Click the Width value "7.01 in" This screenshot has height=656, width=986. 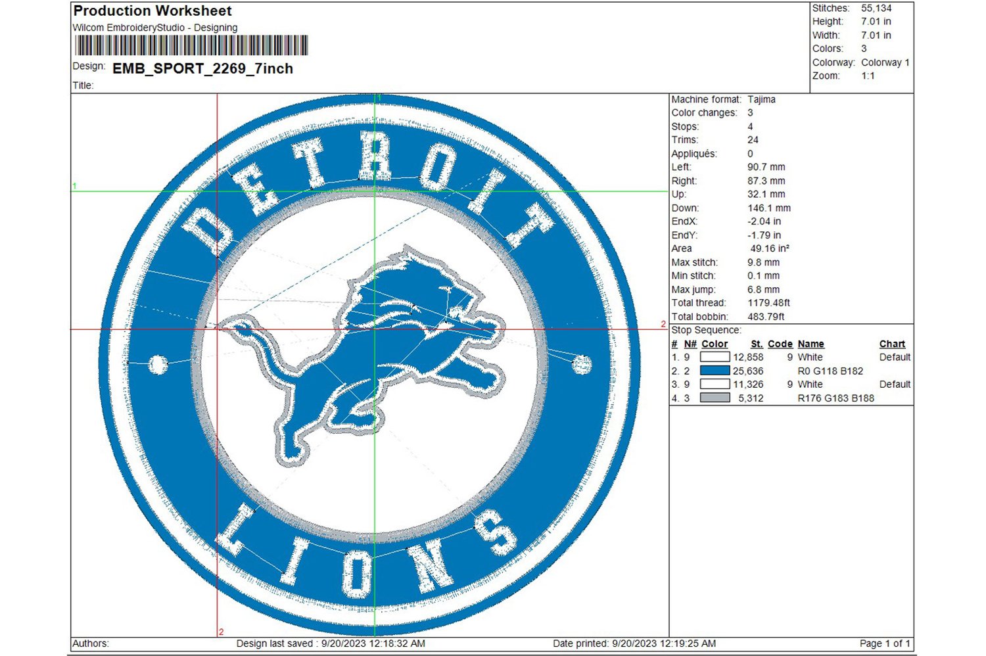[876, 35]
